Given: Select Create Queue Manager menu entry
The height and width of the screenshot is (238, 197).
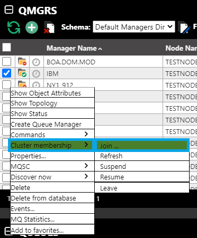Looking at the screenshot, I should (x=52, y=124).
